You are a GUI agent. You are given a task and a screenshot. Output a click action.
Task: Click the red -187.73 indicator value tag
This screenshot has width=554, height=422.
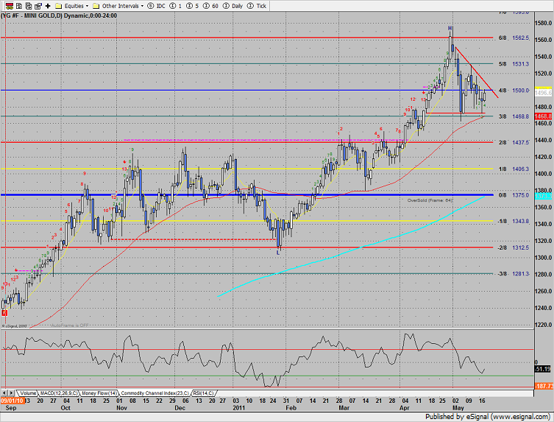(x=544, y=386)
